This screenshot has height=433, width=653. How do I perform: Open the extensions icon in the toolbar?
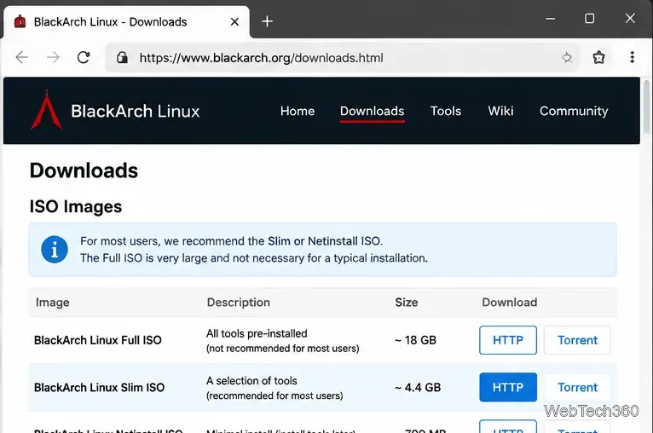[x=598, y=57]
